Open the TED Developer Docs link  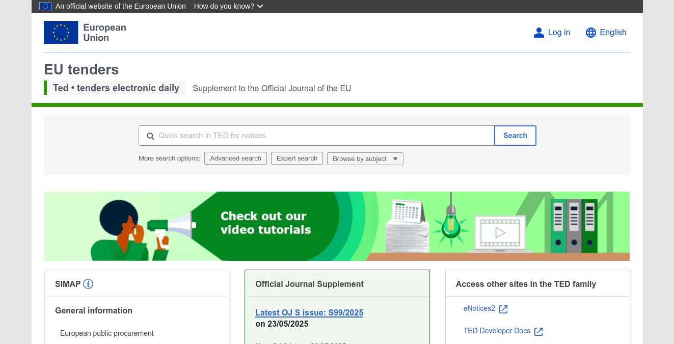pyautogui.click(x=497, y=331)
